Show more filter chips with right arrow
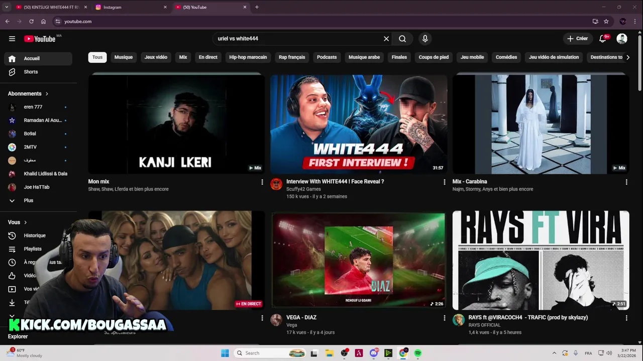The width and height of the screenshot is (643, 361). click(x=627, y=57)
